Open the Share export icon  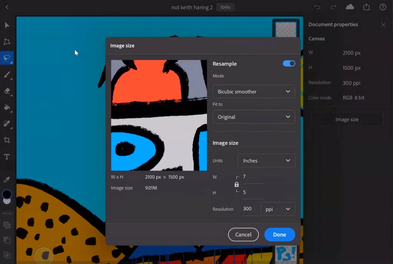tap(366, 7)
